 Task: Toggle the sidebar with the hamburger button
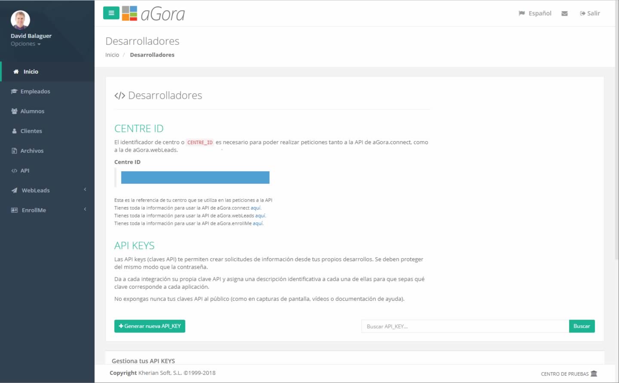point(111,13)
